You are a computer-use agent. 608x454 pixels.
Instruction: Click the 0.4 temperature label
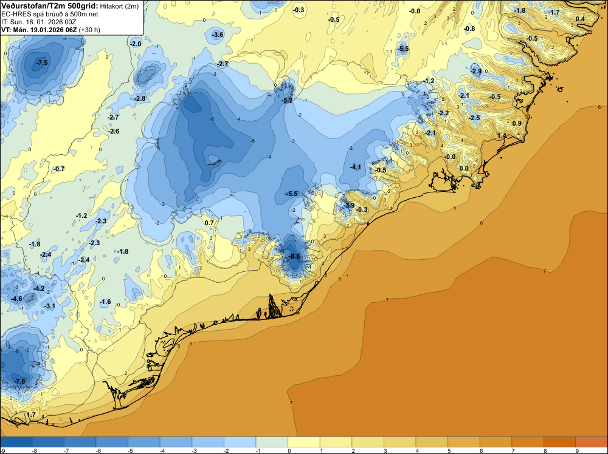(580, 19)
